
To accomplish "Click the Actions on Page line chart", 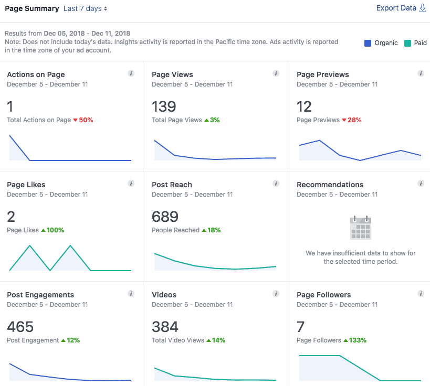I will [x=70, y=148].
